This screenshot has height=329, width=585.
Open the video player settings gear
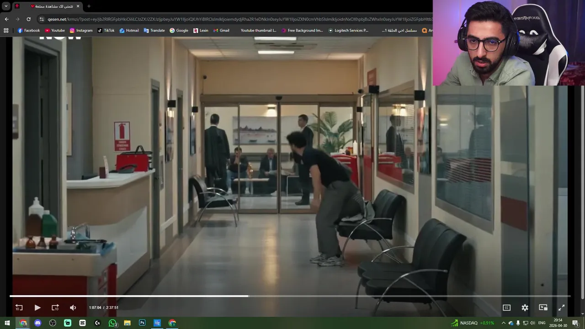[x=525, y=308]
